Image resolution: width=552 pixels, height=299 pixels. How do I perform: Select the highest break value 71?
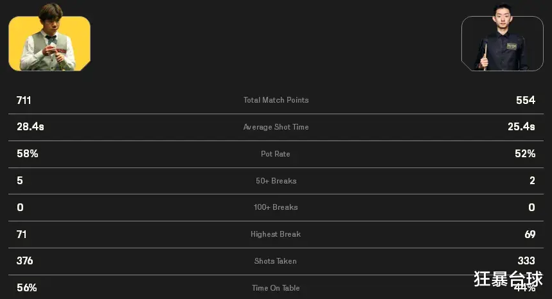coord(21,234)
